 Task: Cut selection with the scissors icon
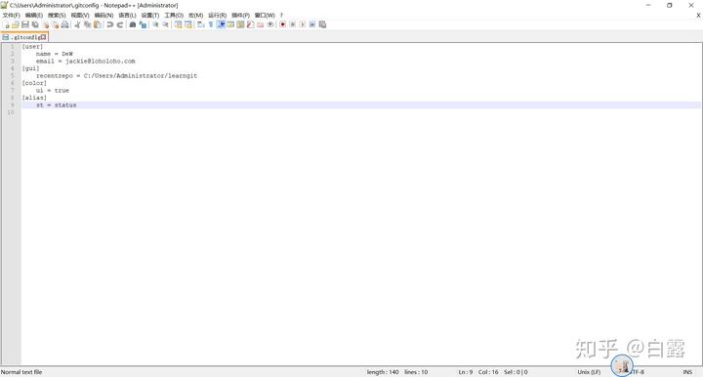pyautogui.click(x=77, y=24)
